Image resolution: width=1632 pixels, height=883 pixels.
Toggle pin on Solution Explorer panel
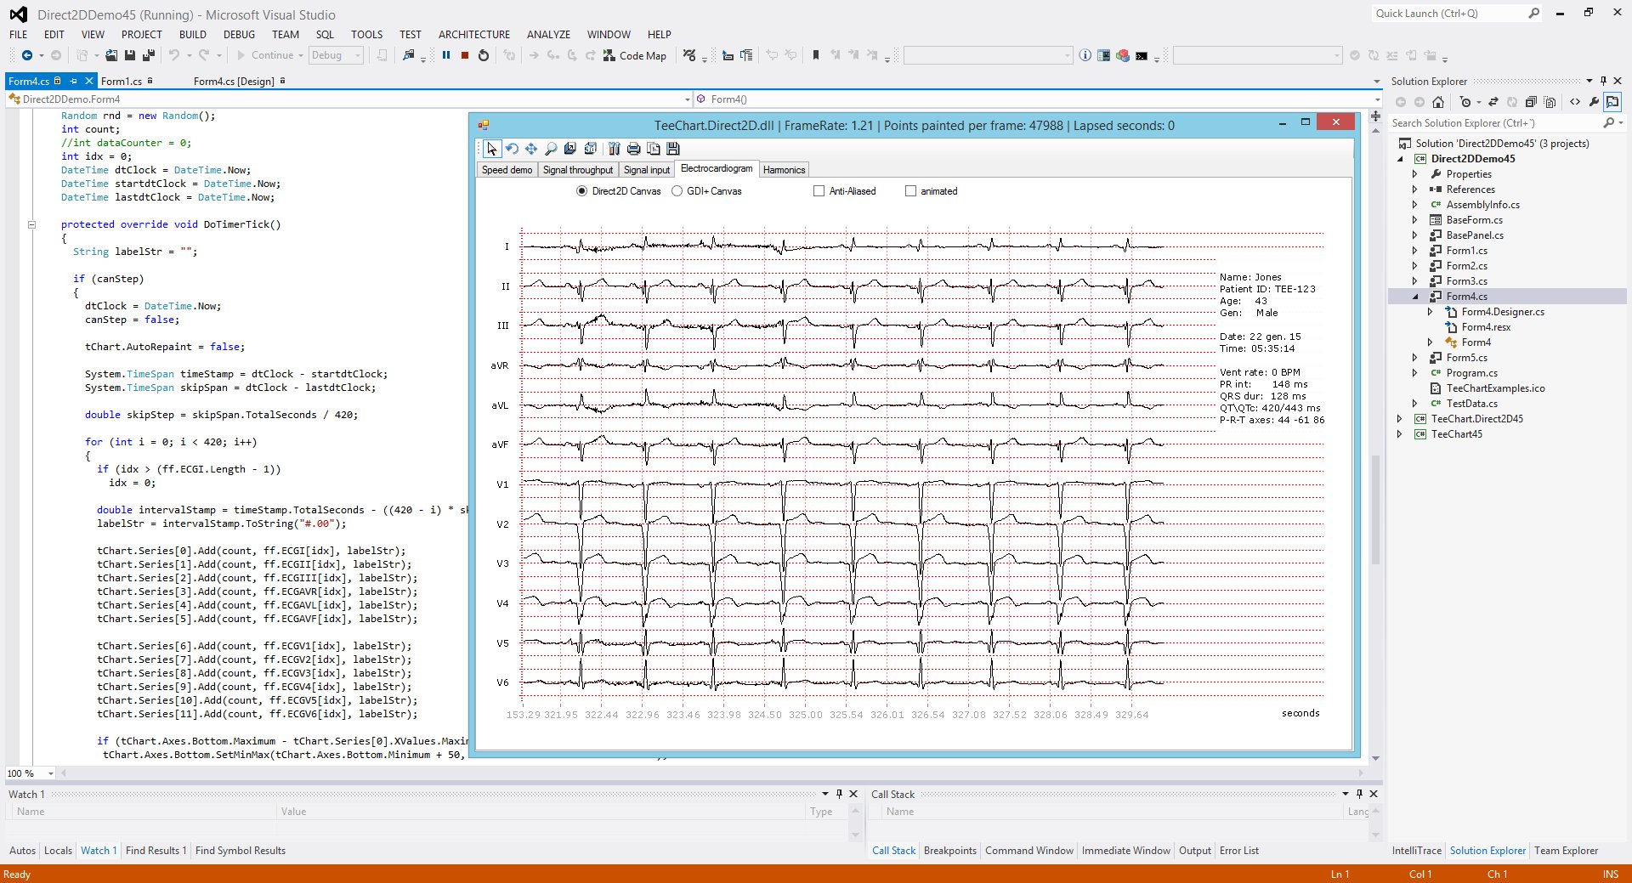click(1603, 81)
